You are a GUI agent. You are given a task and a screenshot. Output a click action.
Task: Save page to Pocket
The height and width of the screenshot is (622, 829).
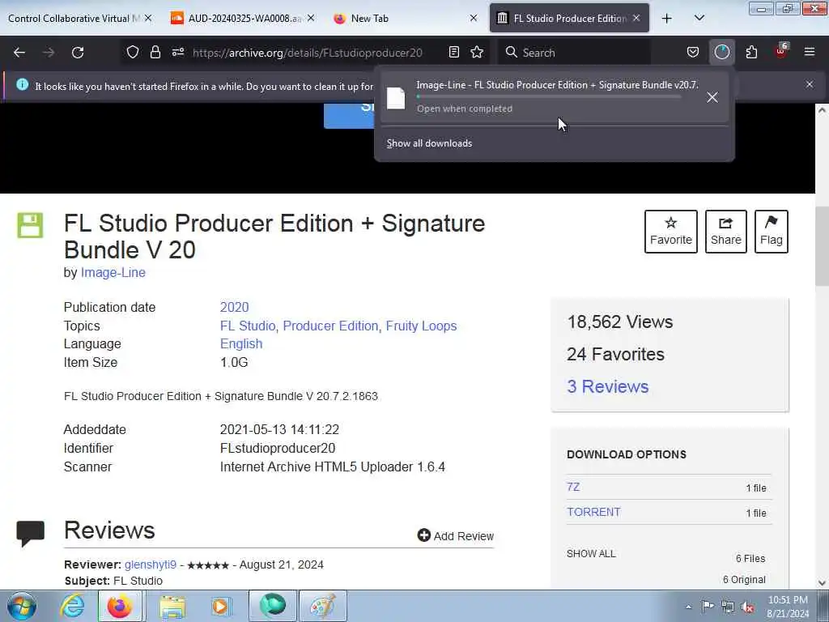point(693,52)
